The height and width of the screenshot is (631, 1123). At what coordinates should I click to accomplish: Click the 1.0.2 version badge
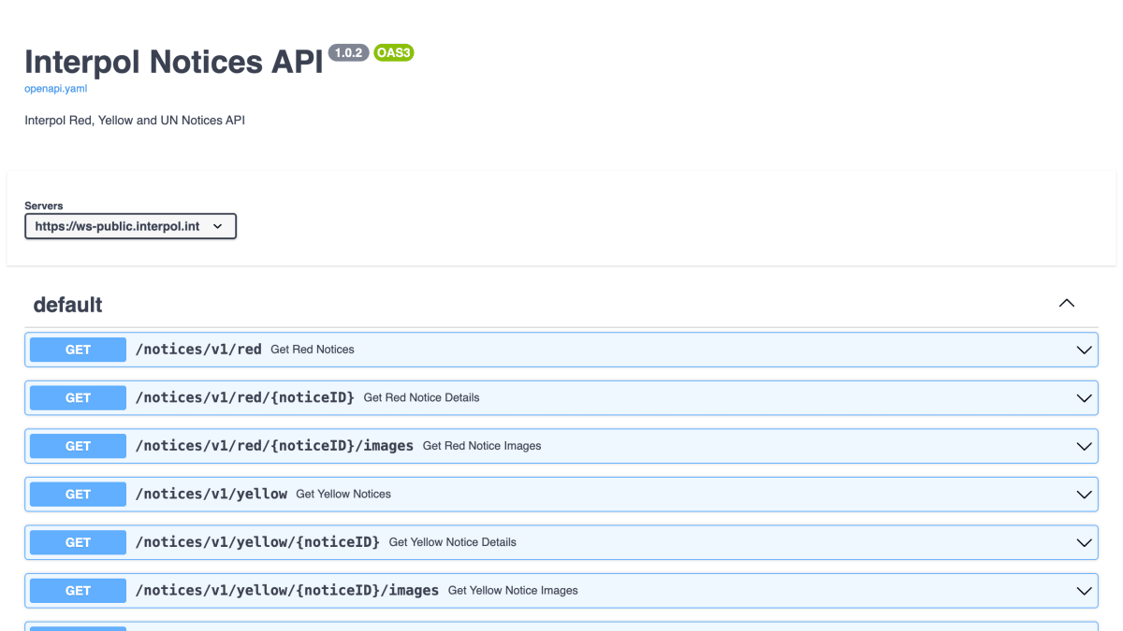pos(348,53)
